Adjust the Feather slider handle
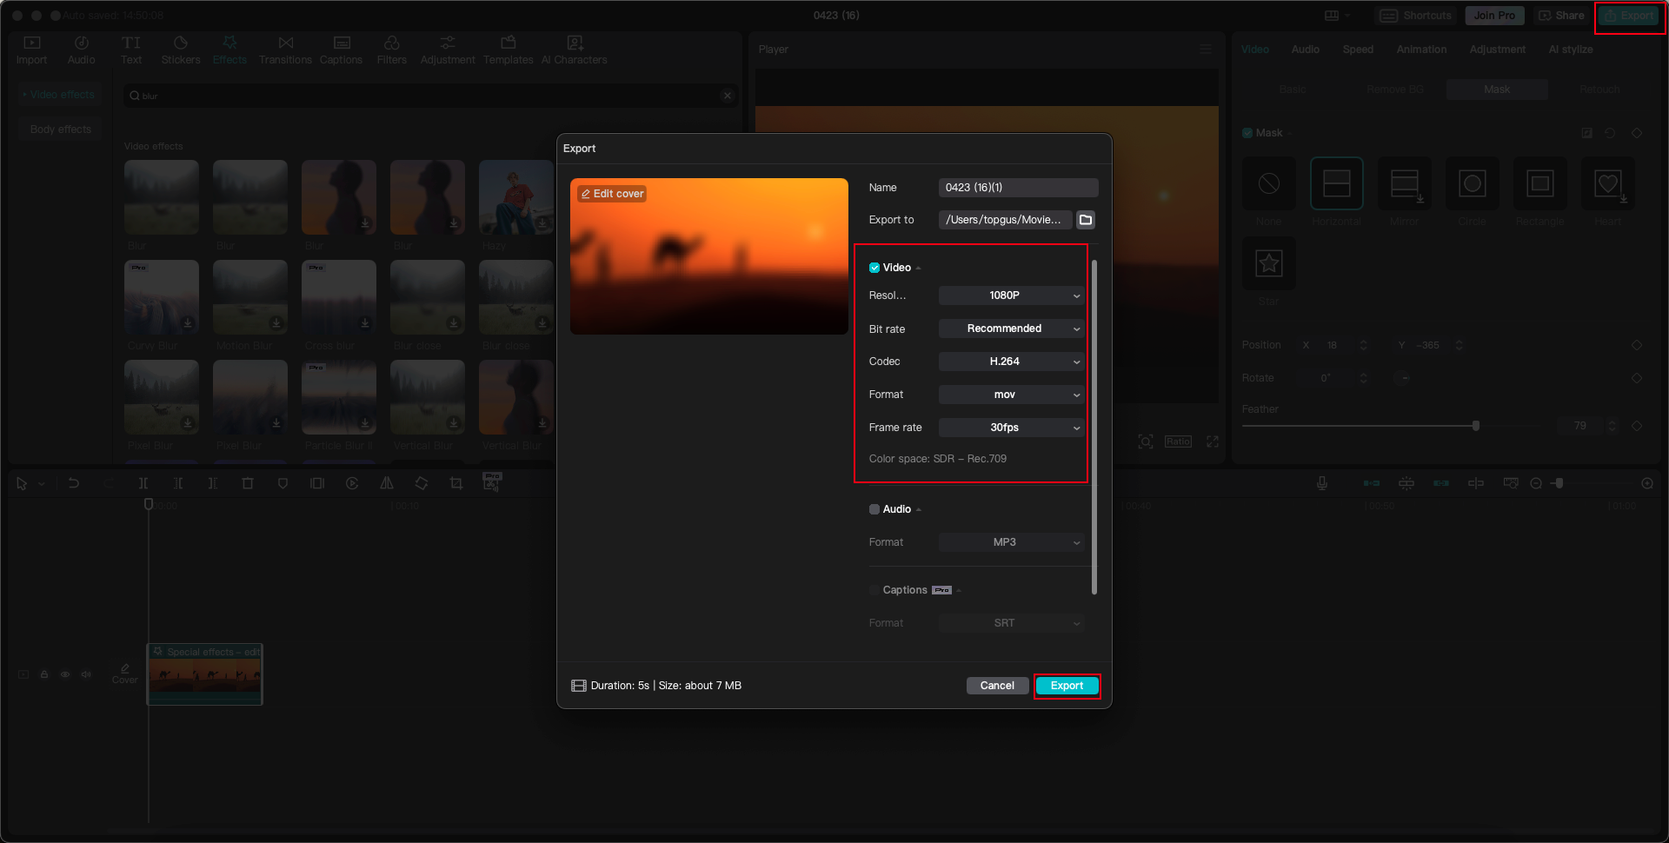Image resolution: width=1669 pixels, height=843 pixels. pyautogui.click(x=1476, y=426)
